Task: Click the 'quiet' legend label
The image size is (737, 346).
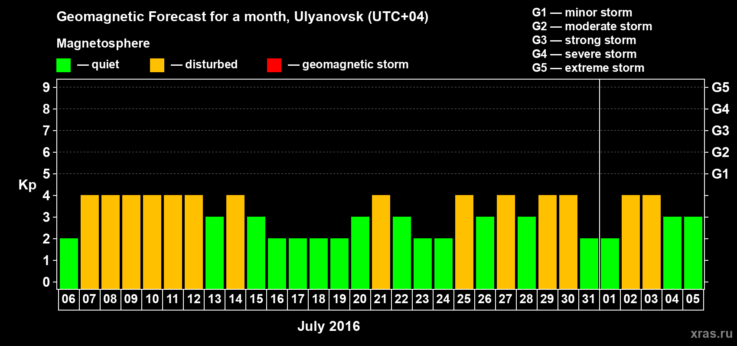Action: click(105, 65)
